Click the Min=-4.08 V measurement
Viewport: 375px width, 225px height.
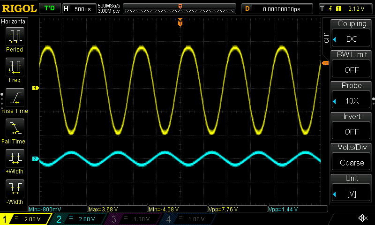[178, 209]
